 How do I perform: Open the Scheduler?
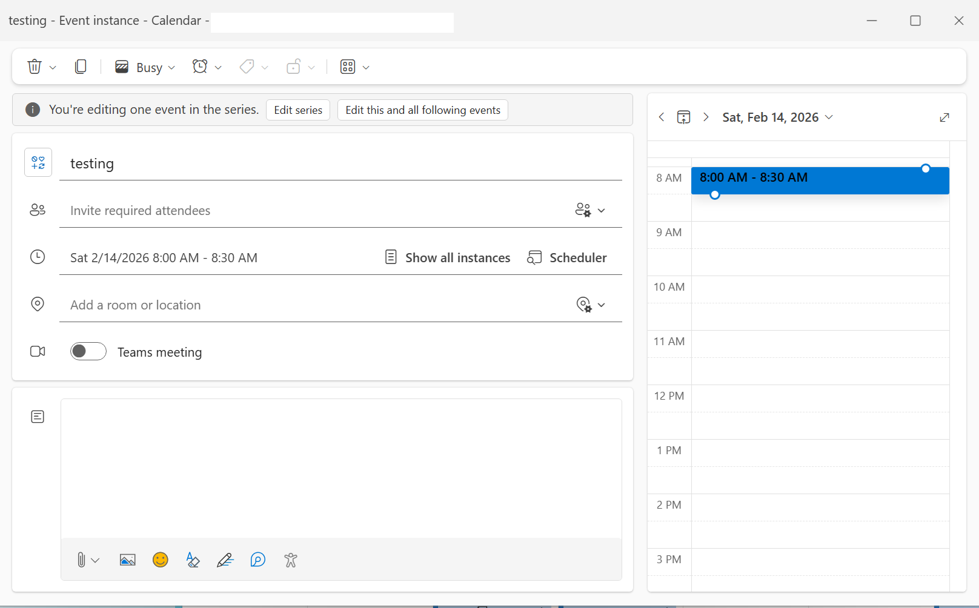coord(567,258)
